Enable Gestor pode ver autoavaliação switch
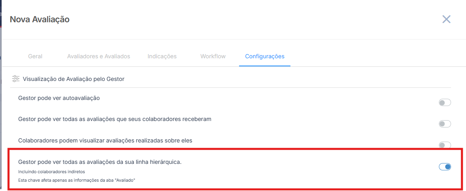 [445, 103]
